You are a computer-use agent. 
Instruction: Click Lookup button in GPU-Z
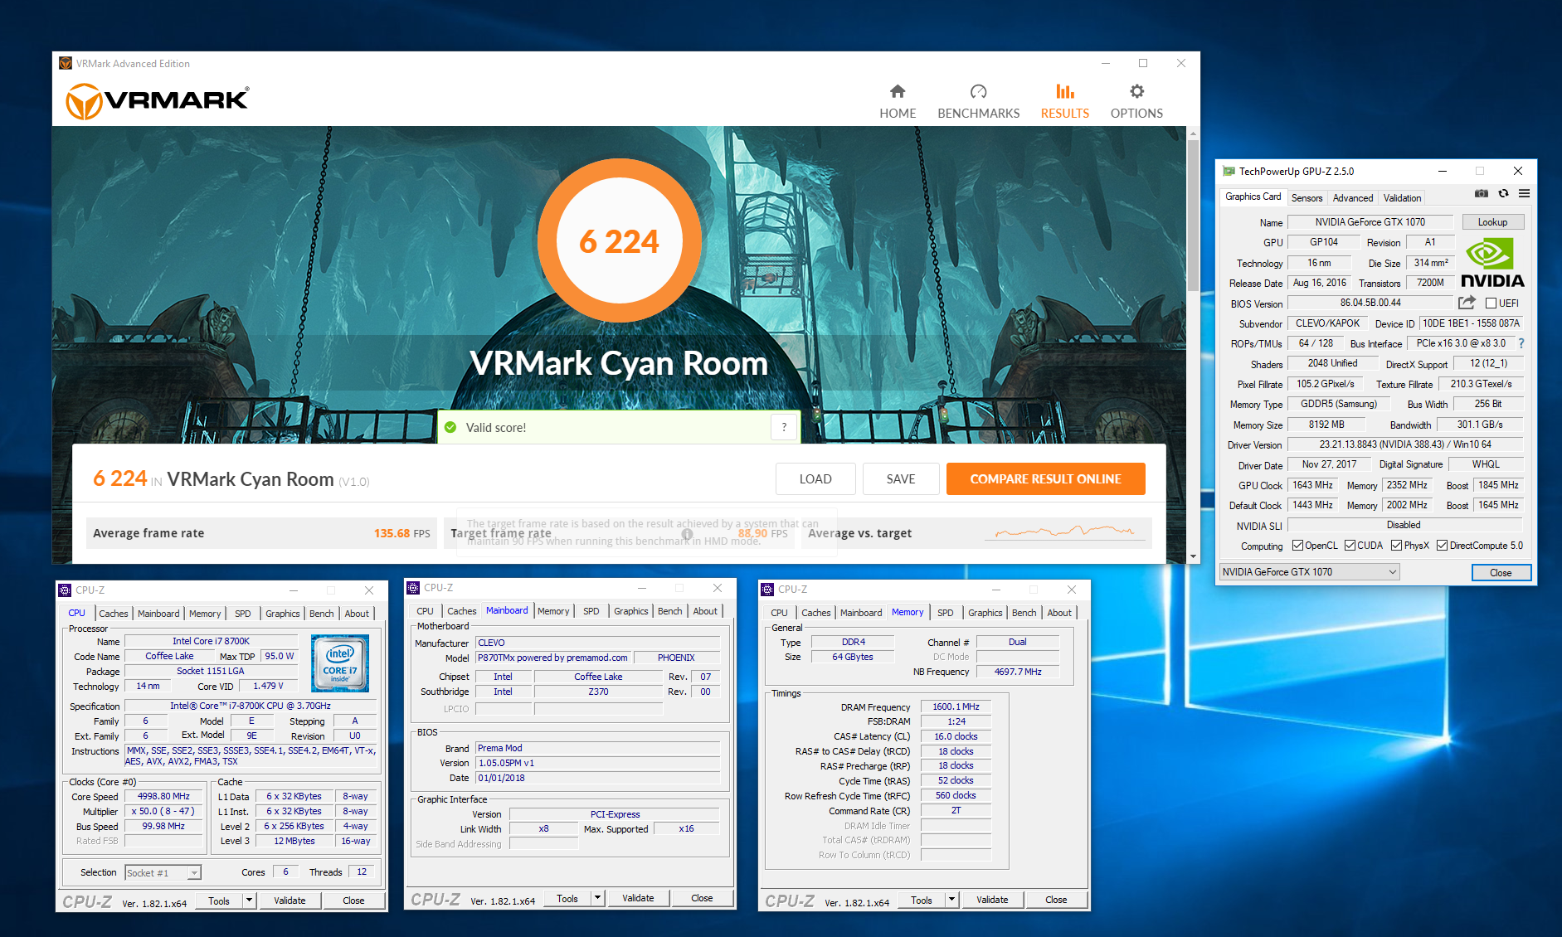[1492, 222]
